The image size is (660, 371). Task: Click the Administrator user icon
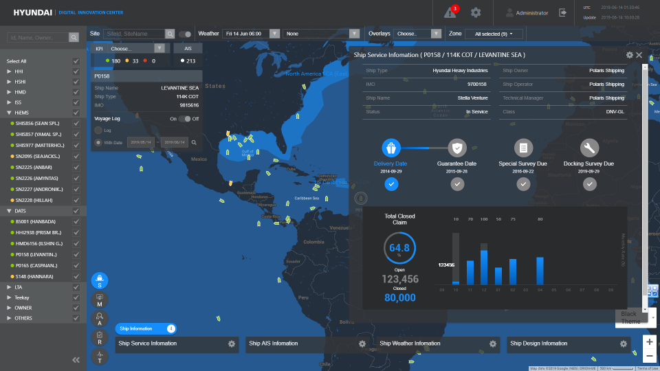[509, 12]
